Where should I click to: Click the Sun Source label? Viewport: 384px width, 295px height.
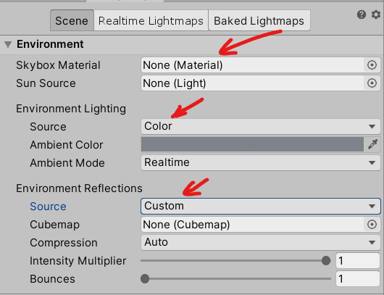point(46,83)
